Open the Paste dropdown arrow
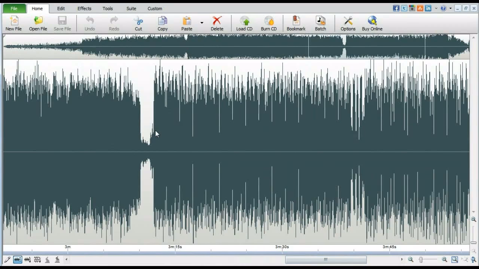This screenshot has height=269, width=479. tap(201, 22)
